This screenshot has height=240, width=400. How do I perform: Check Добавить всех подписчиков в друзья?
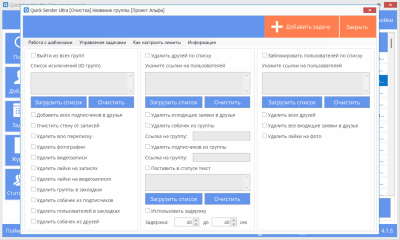click(33, 115)
